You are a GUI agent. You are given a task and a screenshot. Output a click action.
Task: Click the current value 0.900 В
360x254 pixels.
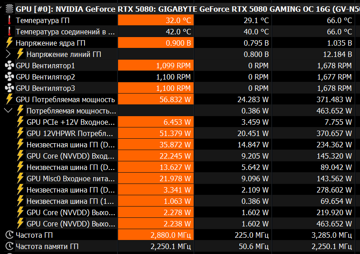[x=178, y=43]
